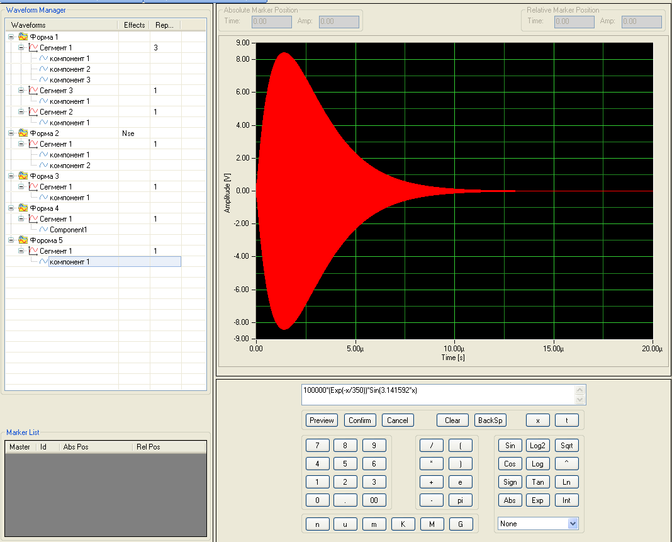
Task: Click the Форма 2 waveform icon
Action: [x=23, y=133]
